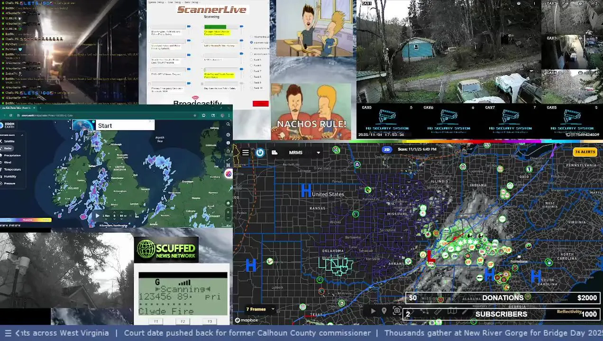Bookmark the Zoom Earth page with the star
This screenshot has height=341, width=603.
click(194, 115)
